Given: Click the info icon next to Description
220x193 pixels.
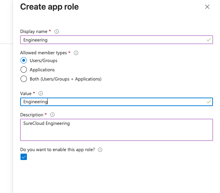Looking at the screenshot, I should click(x=53, y=115).
